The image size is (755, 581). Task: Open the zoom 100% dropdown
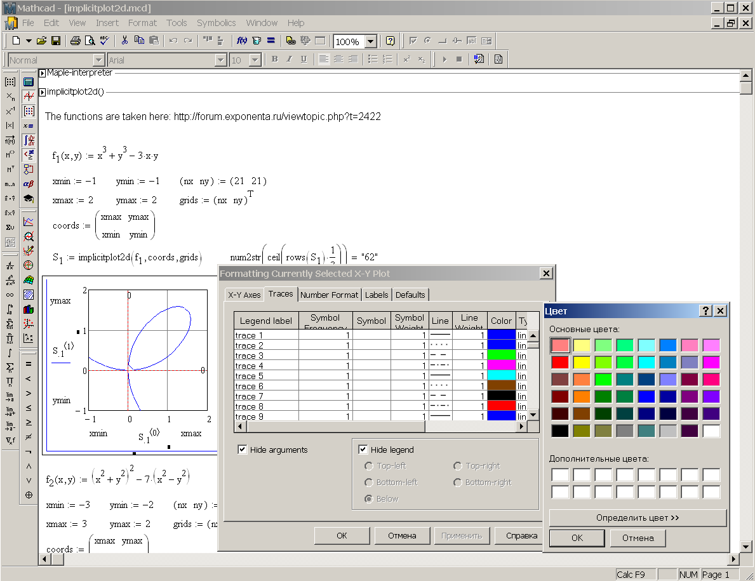click(371, 41)
